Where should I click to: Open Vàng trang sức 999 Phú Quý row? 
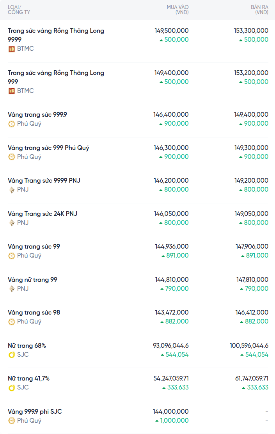(48, 148)
